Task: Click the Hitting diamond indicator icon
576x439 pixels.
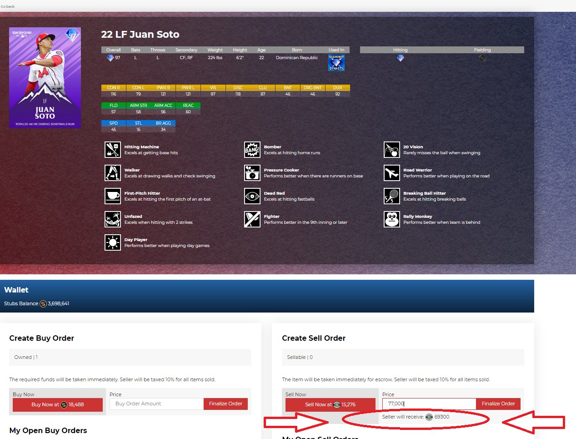Action: click(x=400, y=58)
